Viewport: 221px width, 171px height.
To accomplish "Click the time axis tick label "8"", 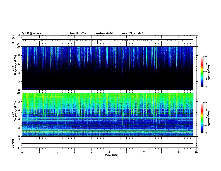I will tap(161, 153).
